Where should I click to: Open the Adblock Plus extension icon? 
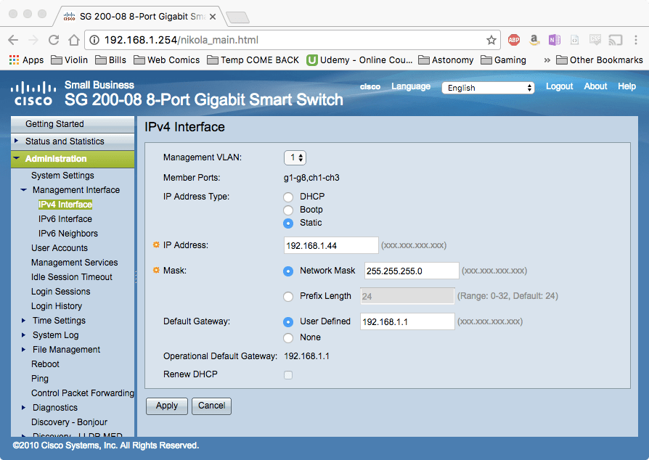[x=514, y=40]
